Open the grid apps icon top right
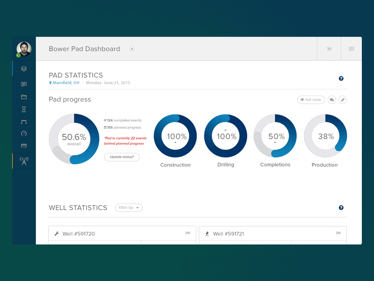The height and width of the screenshot is (281, 374). point(351,49)
